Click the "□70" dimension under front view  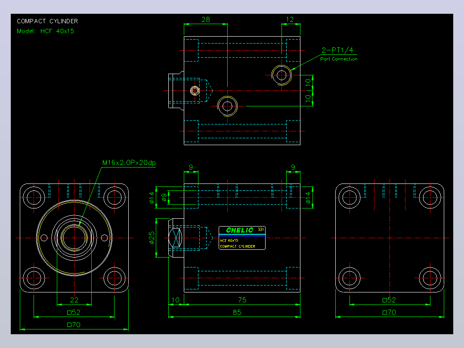(74, 325)
